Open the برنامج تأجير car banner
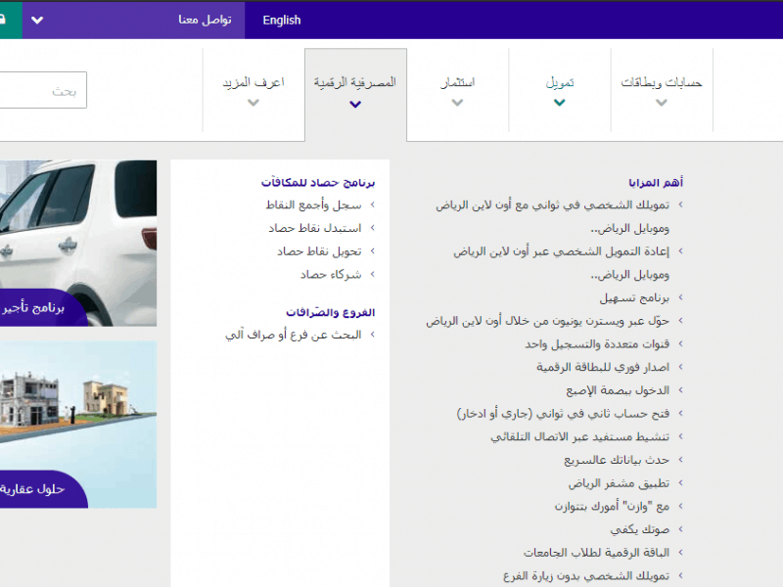The image size is (783, 587). click(x=78, y=243)
